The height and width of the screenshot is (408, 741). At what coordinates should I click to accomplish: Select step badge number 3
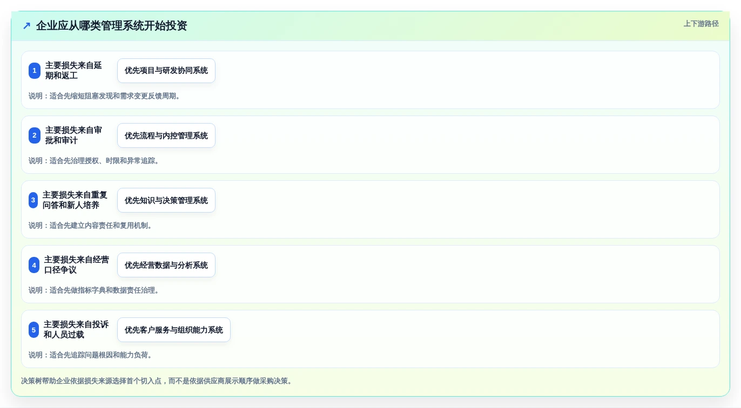(x=33, y=200)
